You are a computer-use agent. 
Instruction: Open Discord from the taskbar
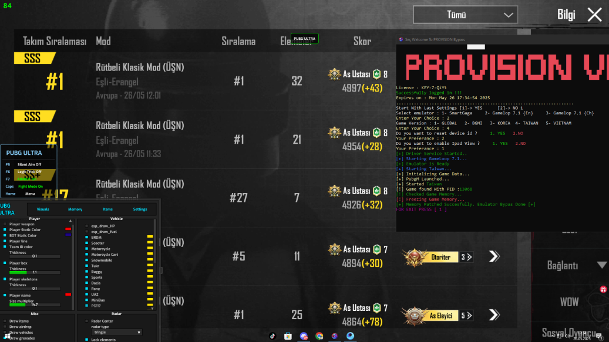tap(302, 335)
